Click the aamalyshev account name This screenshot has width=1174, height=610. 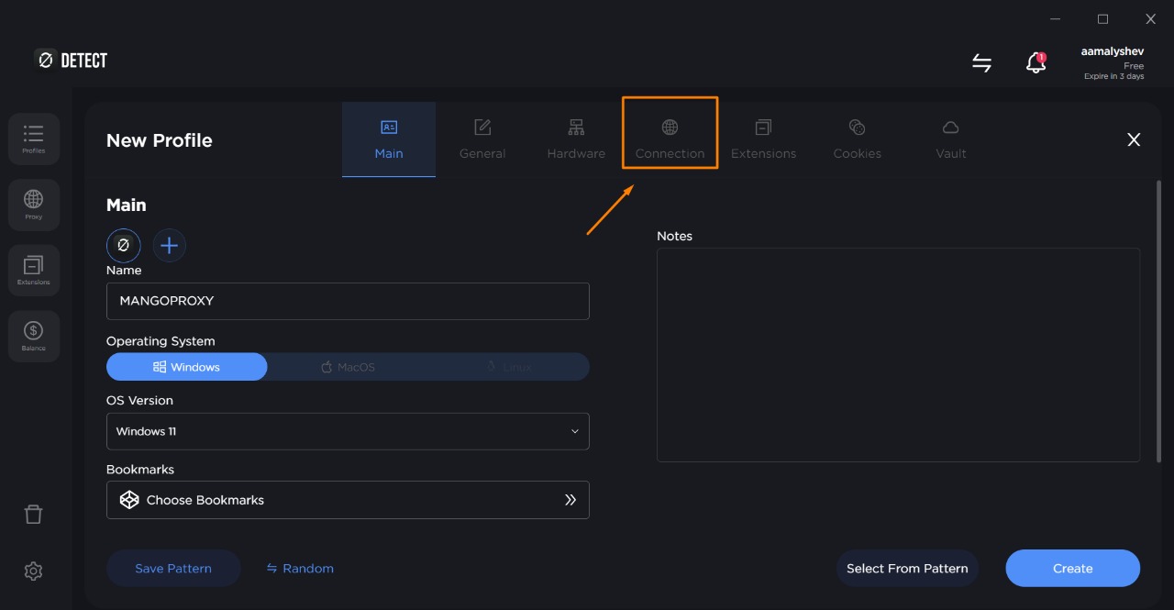coord(1113,52)
